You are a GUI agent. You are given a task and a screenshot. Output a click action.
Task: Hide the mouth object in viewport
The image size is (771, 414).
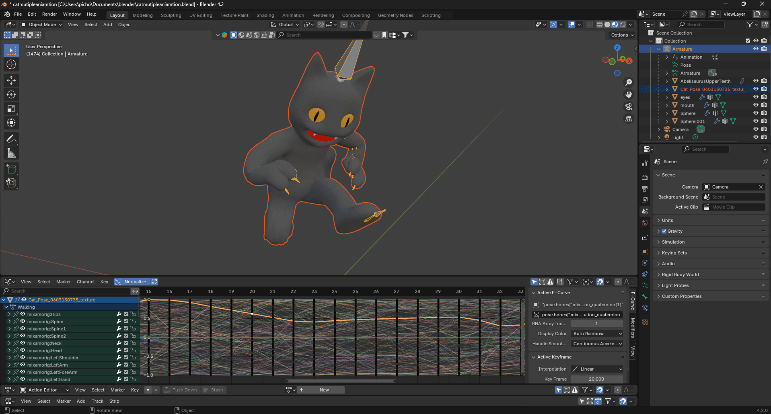(756, 105)
